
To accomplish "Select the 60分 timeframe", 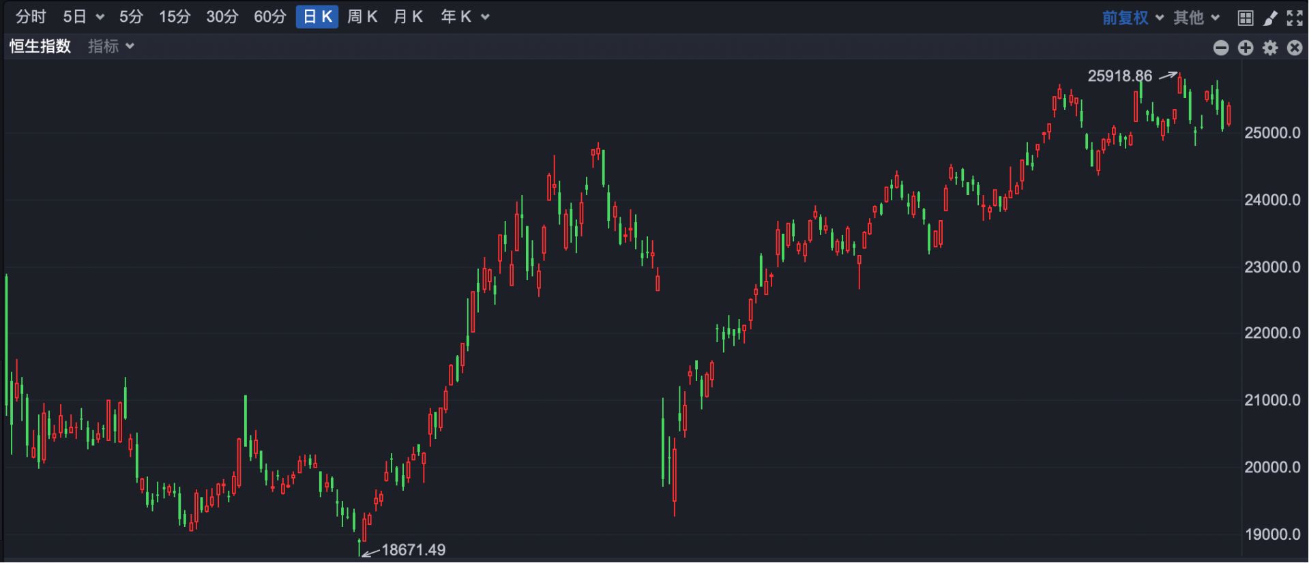I will click(269, 17).
